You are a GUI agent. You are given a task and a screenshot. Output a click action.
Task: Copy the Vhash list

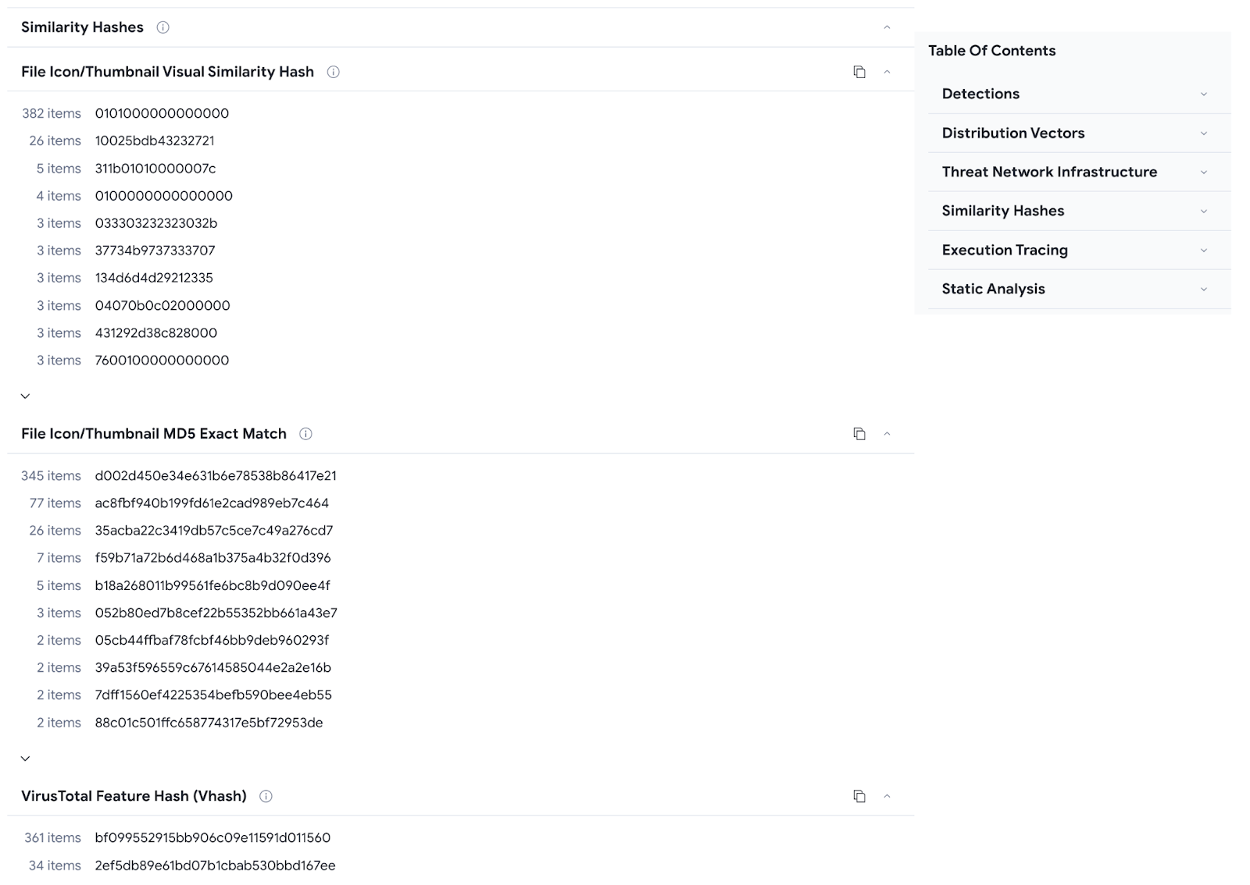(859, 796)
